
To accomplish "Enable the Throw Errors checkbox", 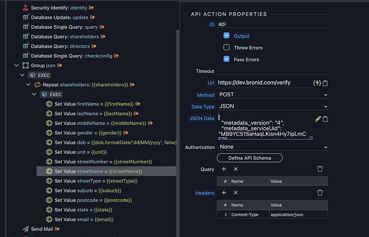I will click(x=226, y=47).
